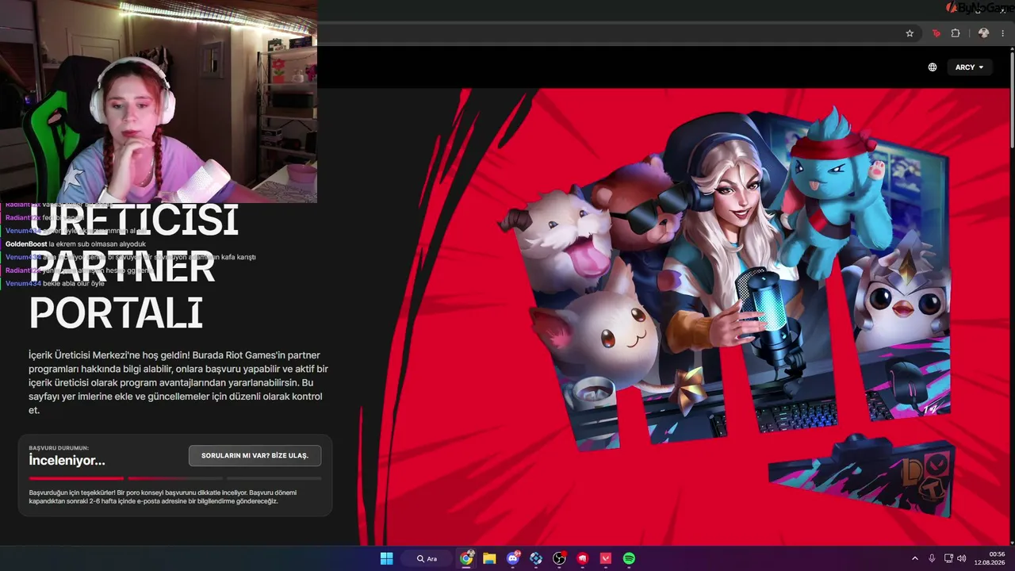Image resolution: width=1015 pixels, height=571 pixels.
Task: Open Valorant from the taskbar
Action: point(606,558)
